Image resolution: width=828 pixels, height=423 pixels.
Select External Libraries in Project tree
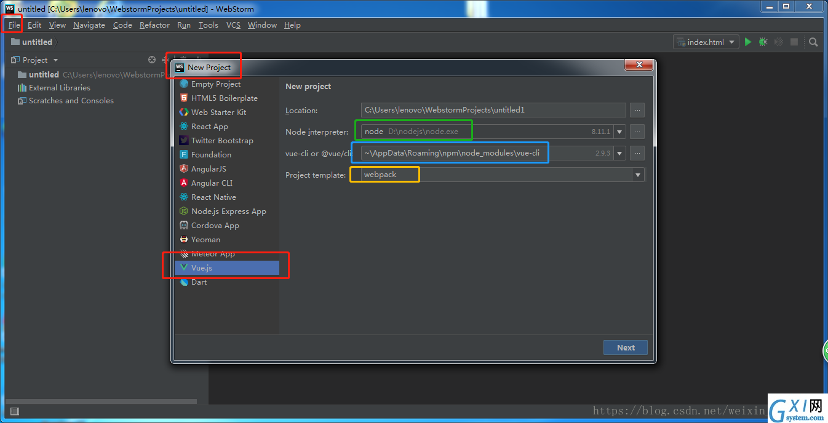pos(59,88)
